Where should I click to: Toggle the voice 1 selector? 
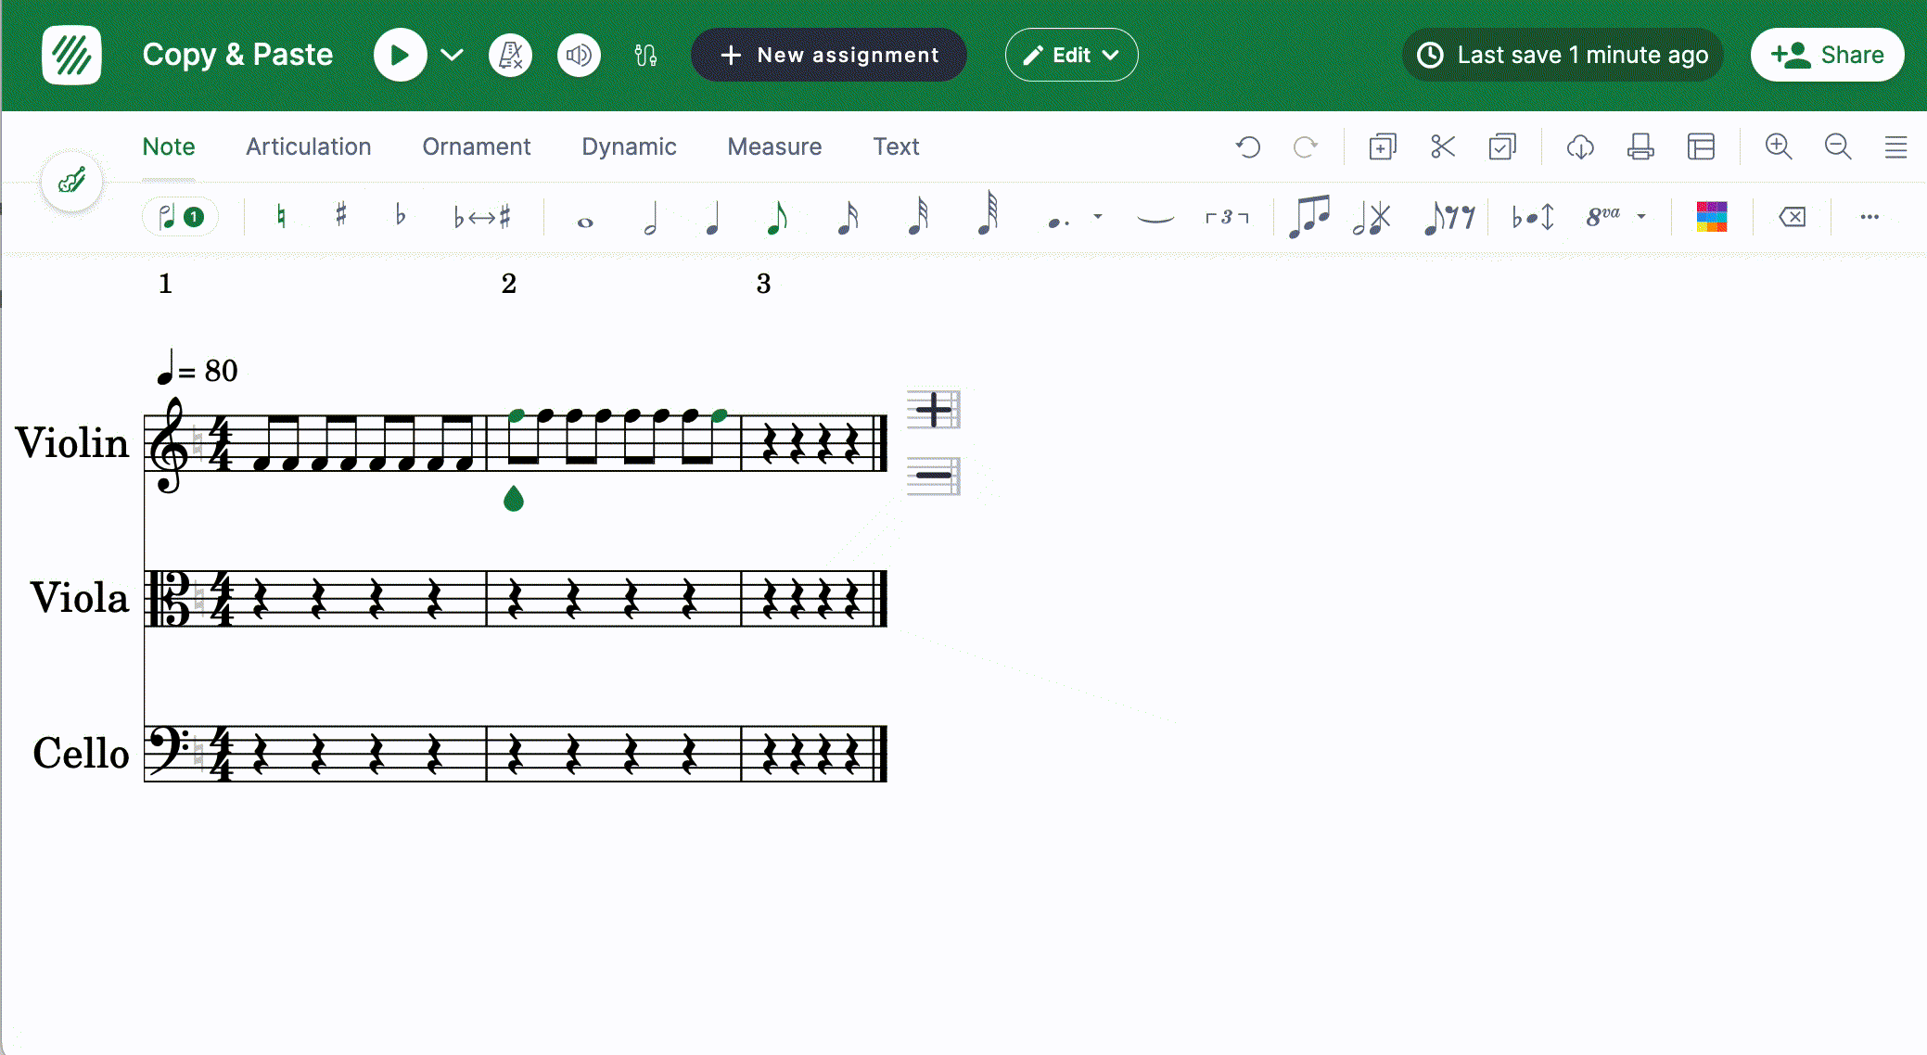point(180,217)
